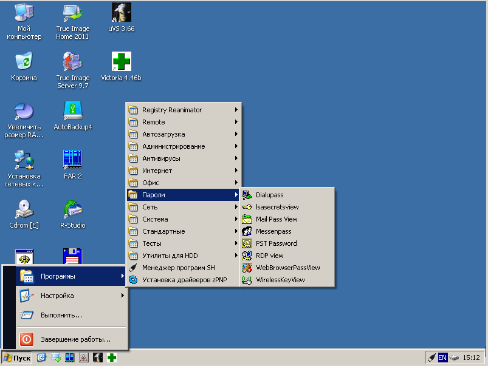Launch Victoria 4.46b desktop icon

tap(122, 67)
